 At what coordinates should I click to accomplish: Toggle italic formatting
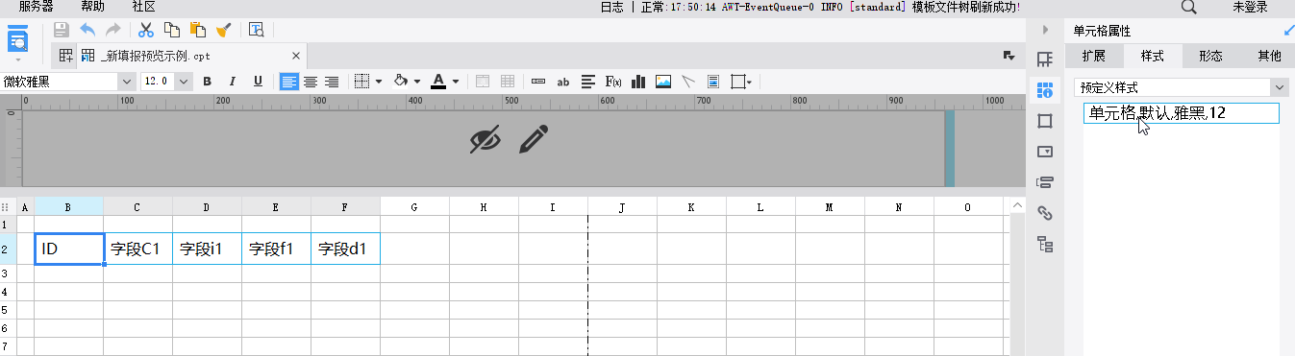(x=232, y=82)
